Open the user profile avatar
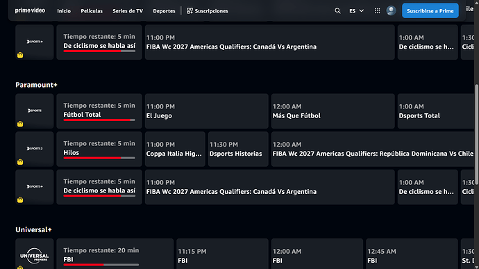This screenshot has height=269, width=479. coord(391,10)
